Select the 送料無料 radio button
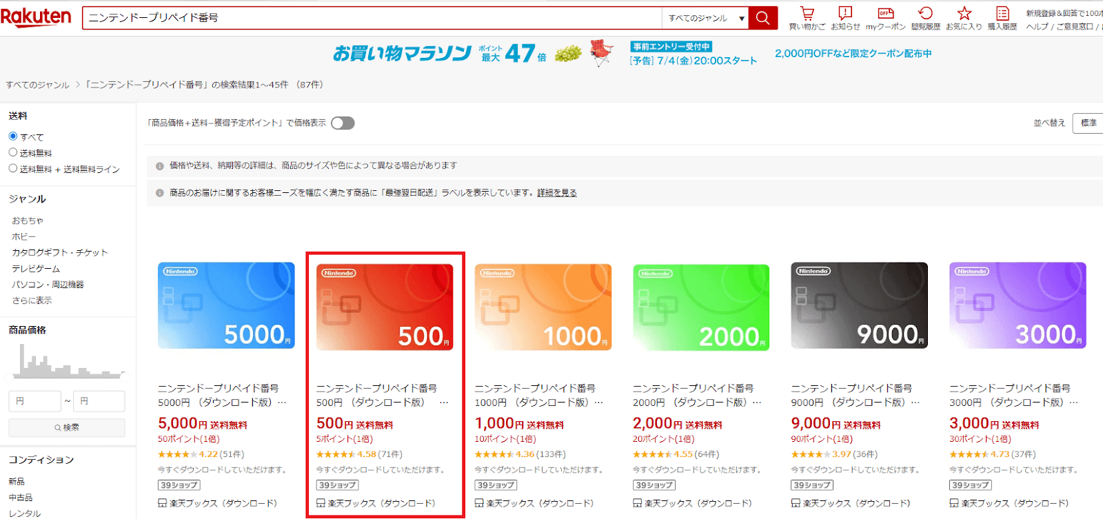 tap(13, 152)
